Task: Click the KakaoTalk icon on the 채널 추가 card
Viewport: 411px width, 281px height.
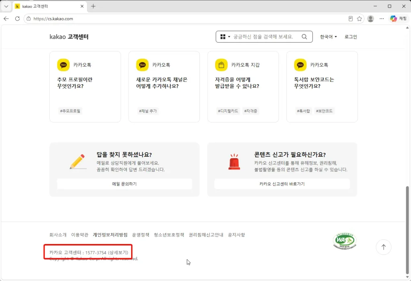Action: tap(142, 65)
